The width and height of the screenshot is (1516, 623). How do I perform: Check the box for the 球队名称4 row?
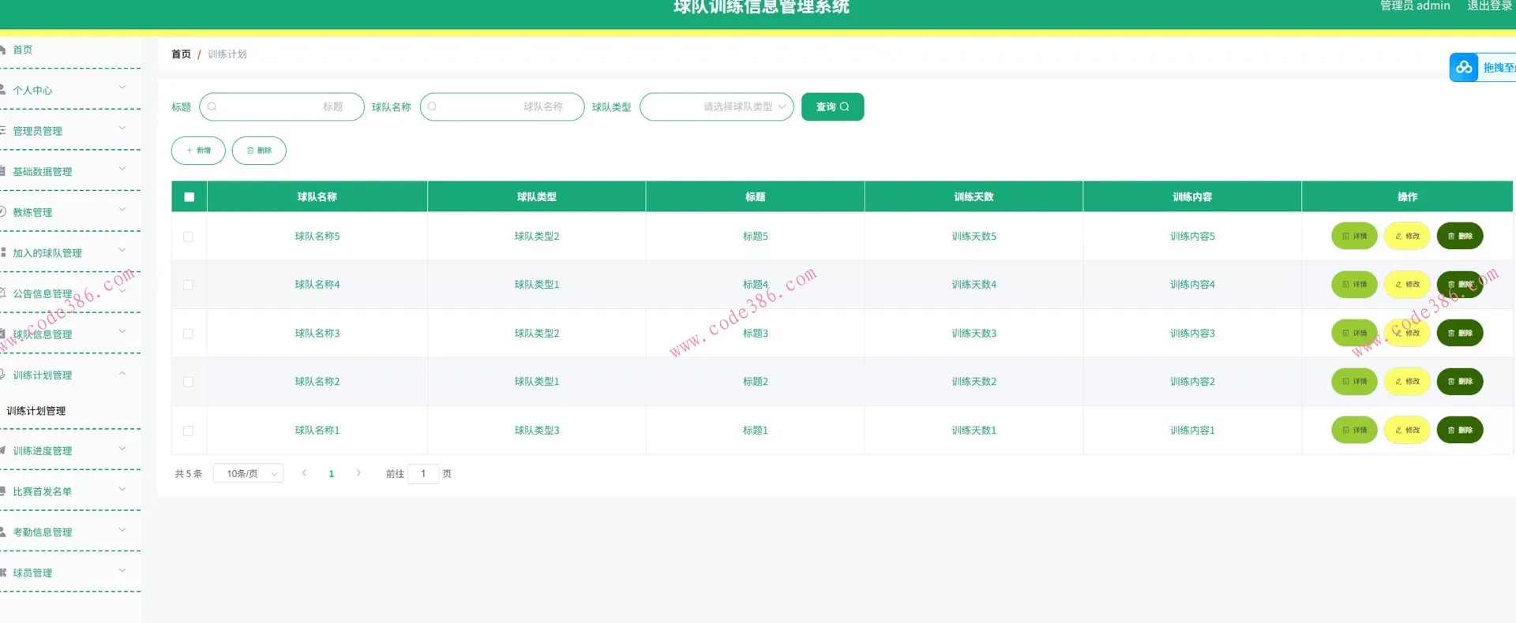[188, 285]
